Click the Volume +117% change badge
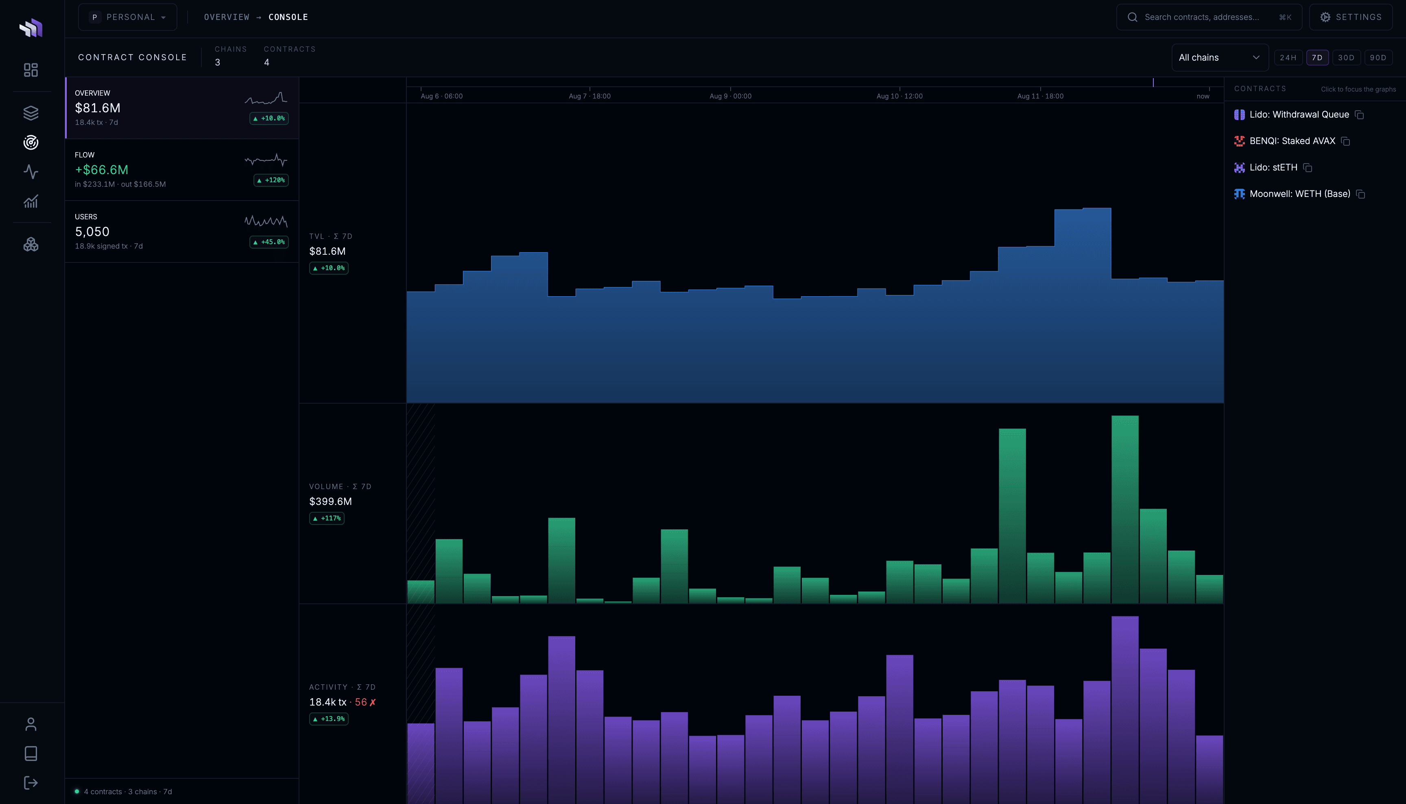Screen dimensions: 1406x804 click(x=327, y=518)
